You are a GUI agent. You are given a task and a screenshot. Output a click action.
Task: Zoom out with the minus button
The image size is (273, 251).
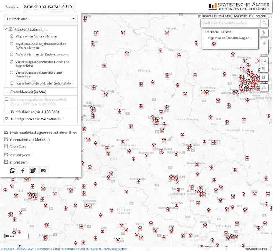(264, 51)
